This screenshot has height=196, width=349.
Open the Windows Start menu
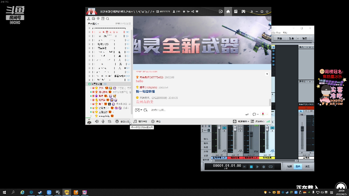pos(4,192)
